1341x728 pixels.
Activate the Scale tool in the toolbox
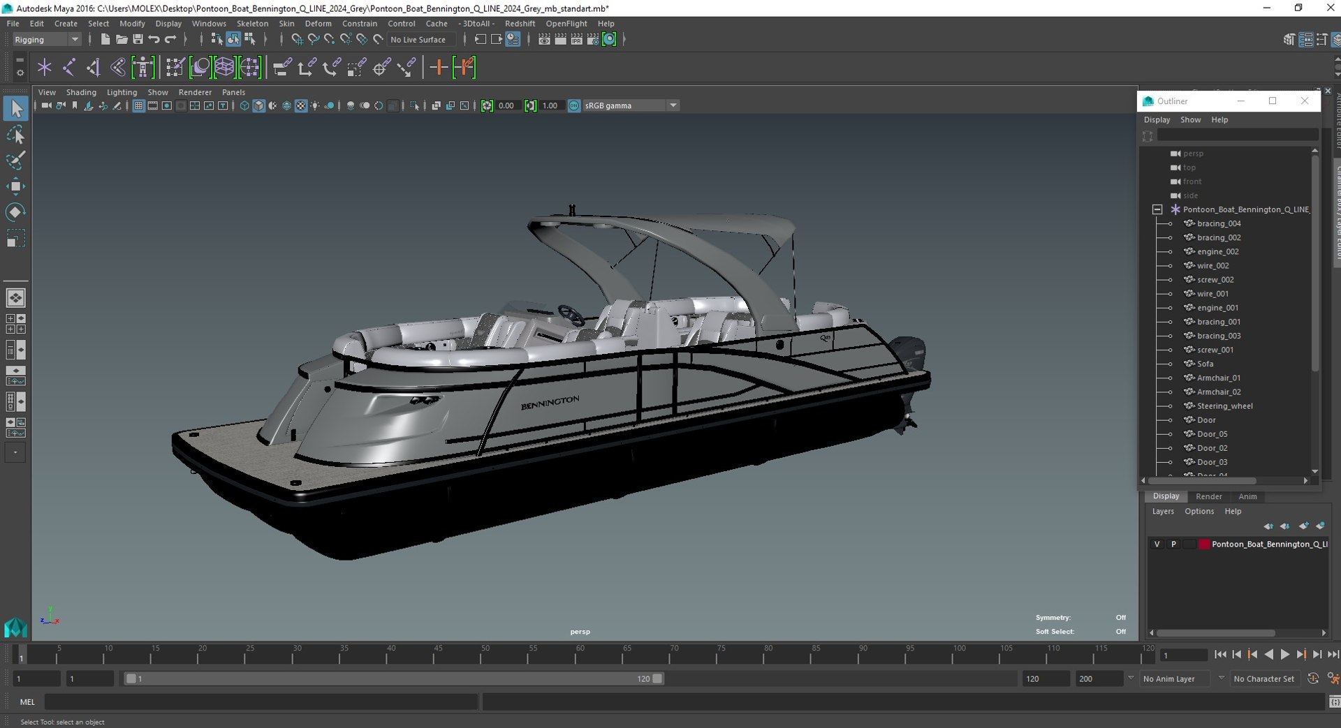coord(16,239)
